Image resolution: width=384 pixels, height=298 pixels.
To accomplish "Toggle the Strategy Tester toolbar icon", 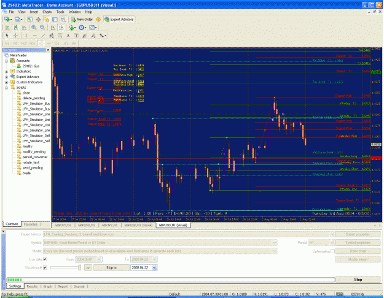I will pyautogui.click(x=63, y=19).
